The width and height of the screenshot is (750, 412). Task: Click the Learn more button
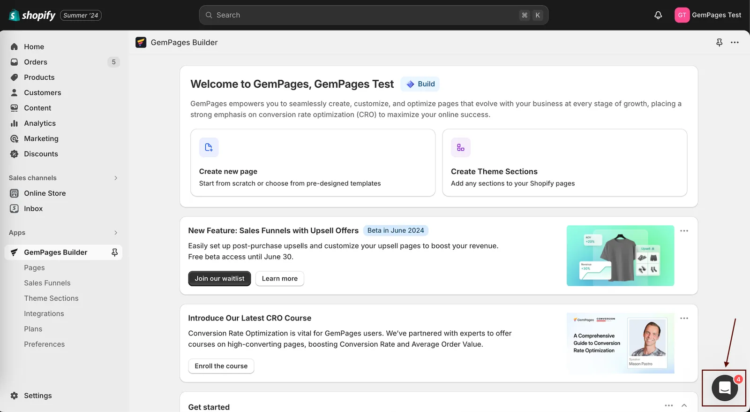[280, 279]
